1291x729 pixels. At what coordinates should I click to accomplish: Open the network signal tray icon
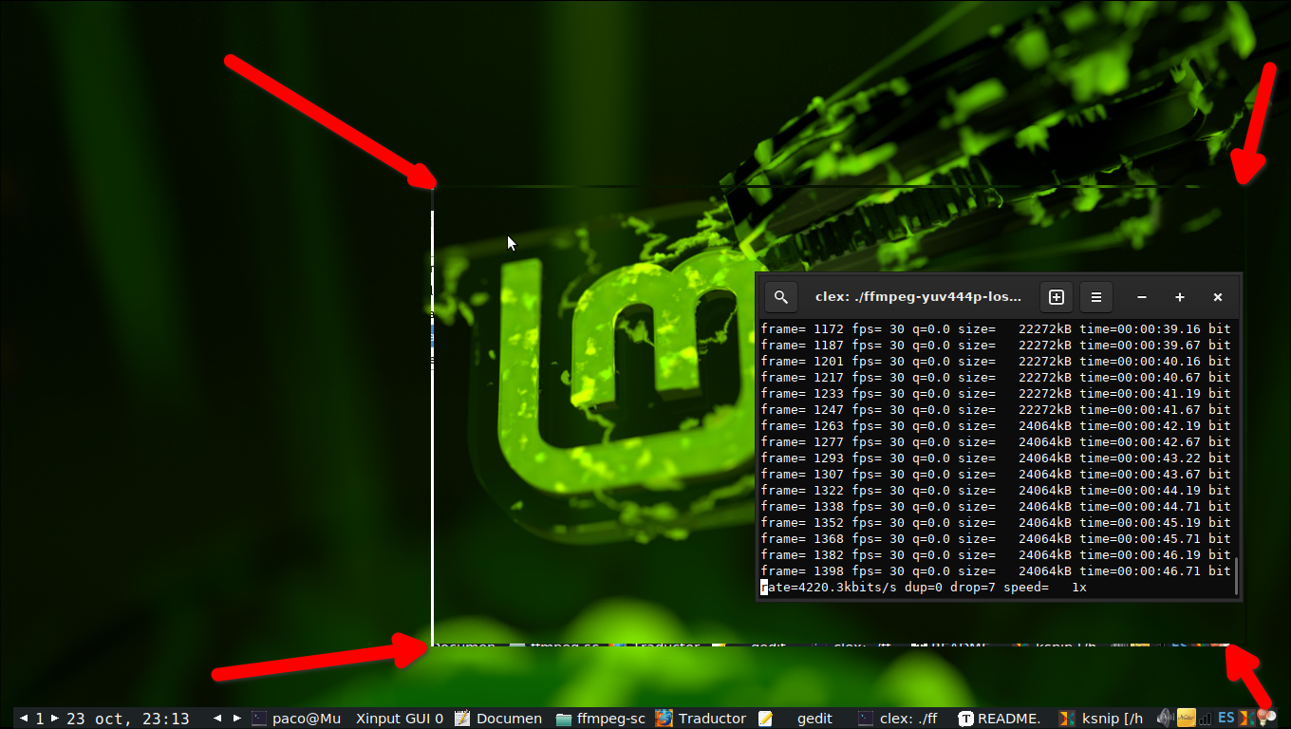click(1206, 720)
